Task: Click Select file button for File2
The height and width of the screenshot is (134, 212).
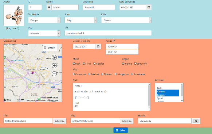Action: tap(127, 121)
